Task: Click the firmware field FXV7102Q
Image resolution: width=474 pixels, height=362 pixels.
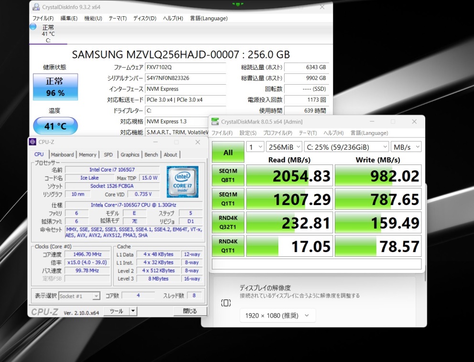Action: pos(185,67)
